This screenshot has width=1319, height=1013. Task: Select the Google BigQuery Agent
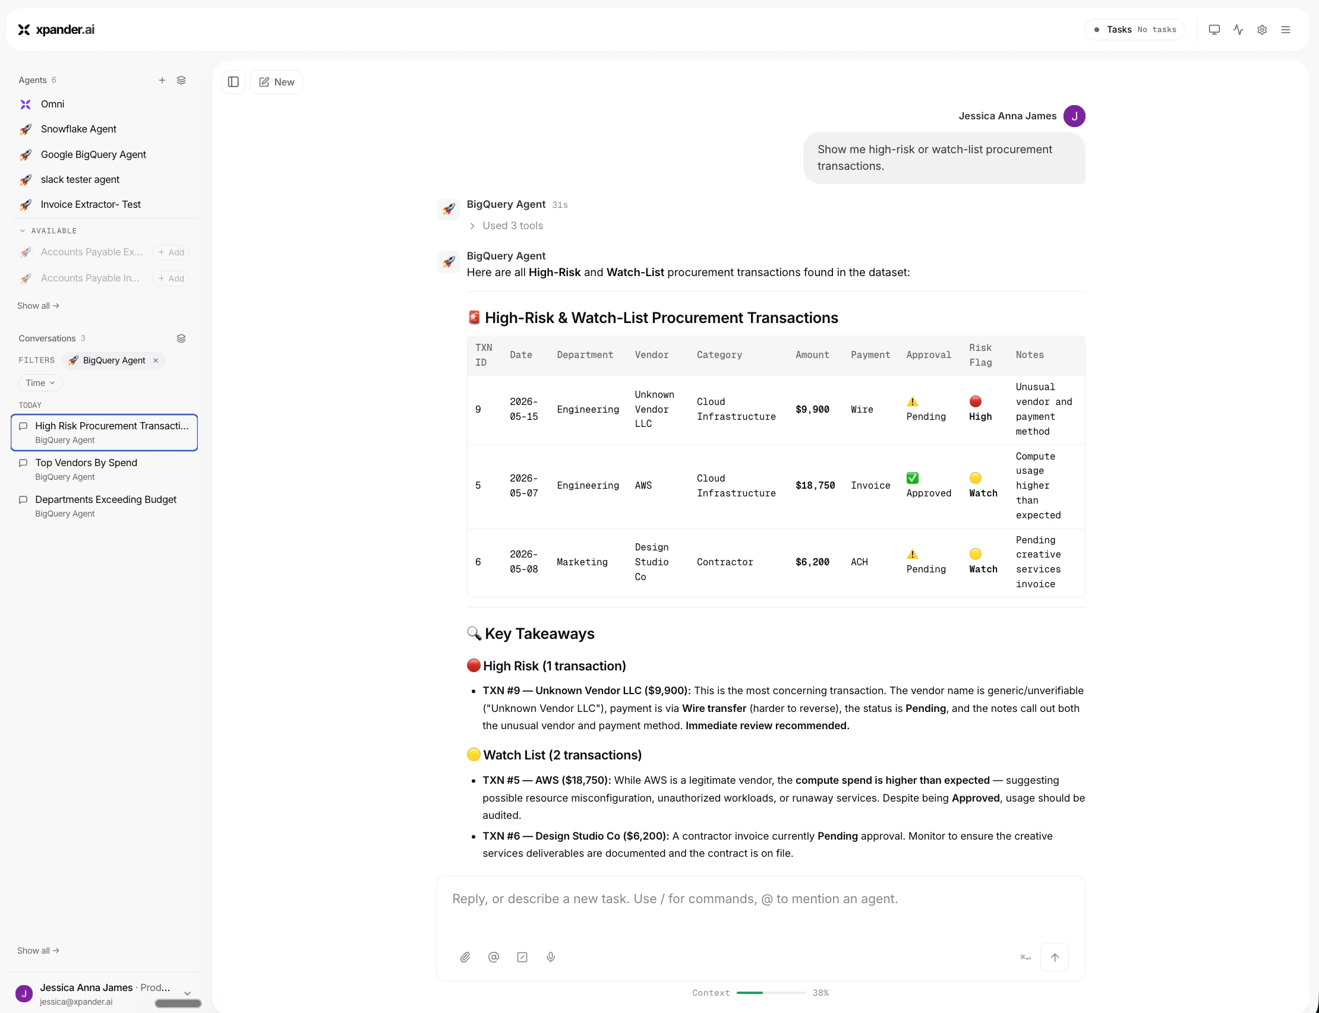point(104,154)
